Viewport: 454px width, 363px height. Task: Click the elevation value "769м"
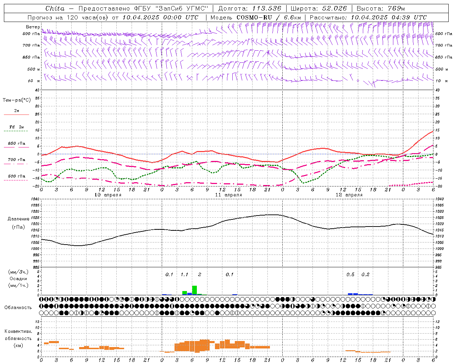(x=395, y=9)
